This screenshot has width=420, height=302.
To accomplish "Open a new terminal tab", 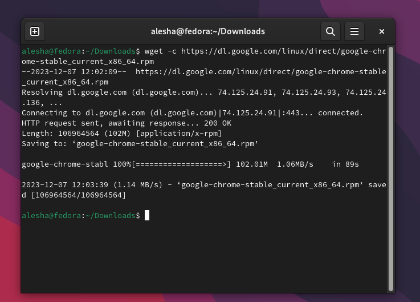I will coord(35,31).
